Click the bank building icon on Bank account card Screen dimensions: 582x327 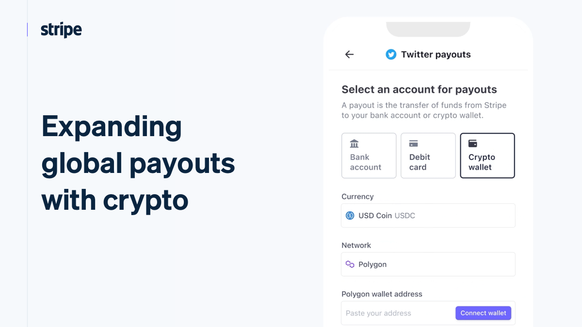355,143
